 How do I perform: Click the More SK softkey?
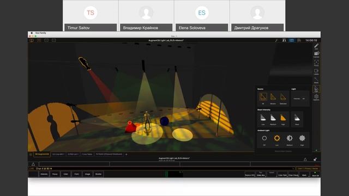315,174
